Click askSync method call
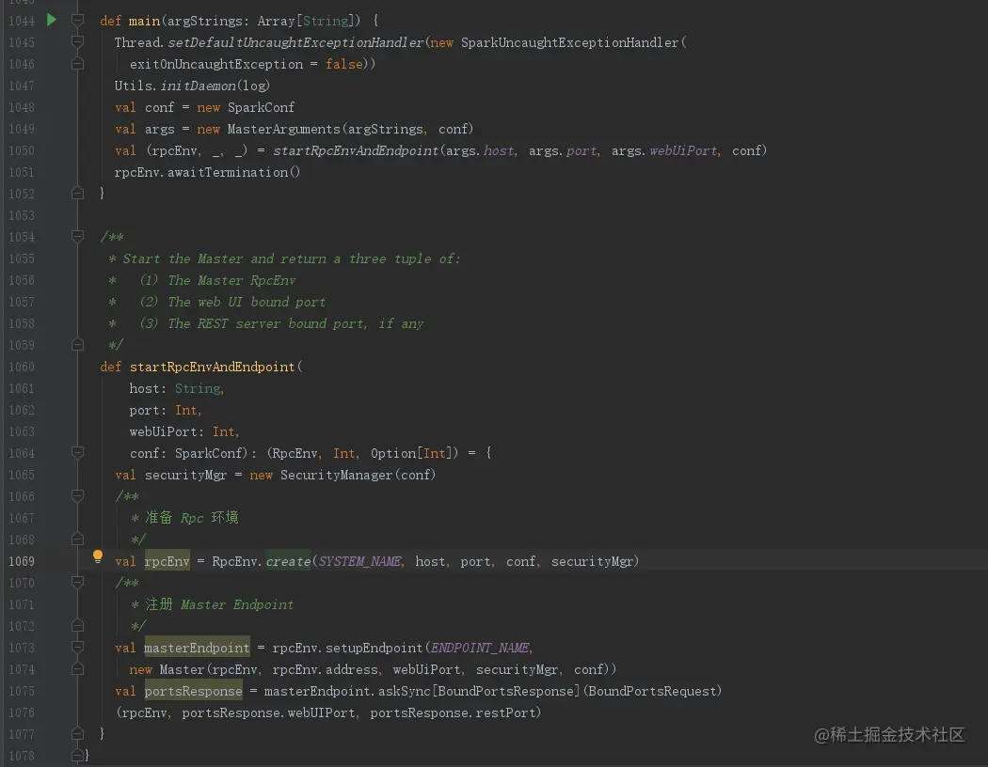The width and height of the screenshot is (988, 767). (x=404, y=691)
